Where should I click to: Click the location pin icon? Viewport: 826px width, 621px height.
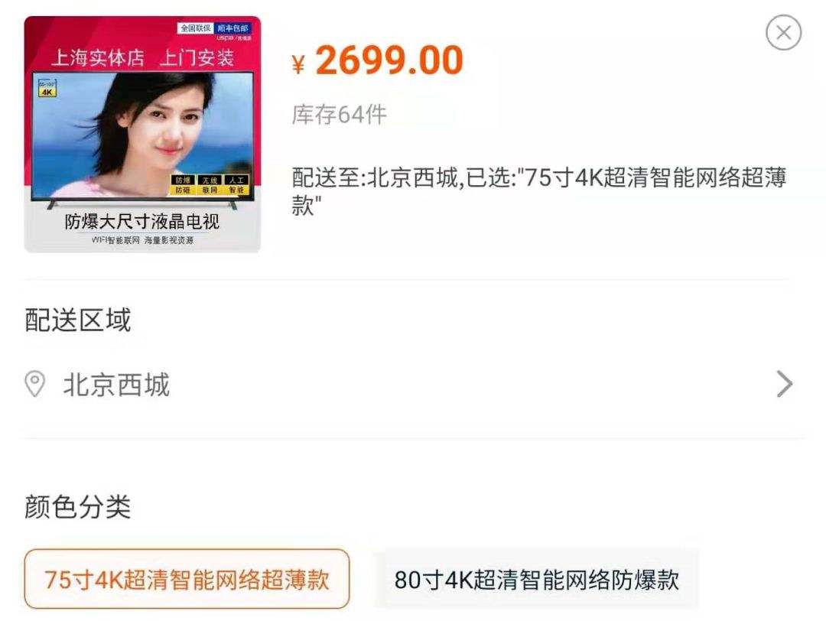[34, 384]
